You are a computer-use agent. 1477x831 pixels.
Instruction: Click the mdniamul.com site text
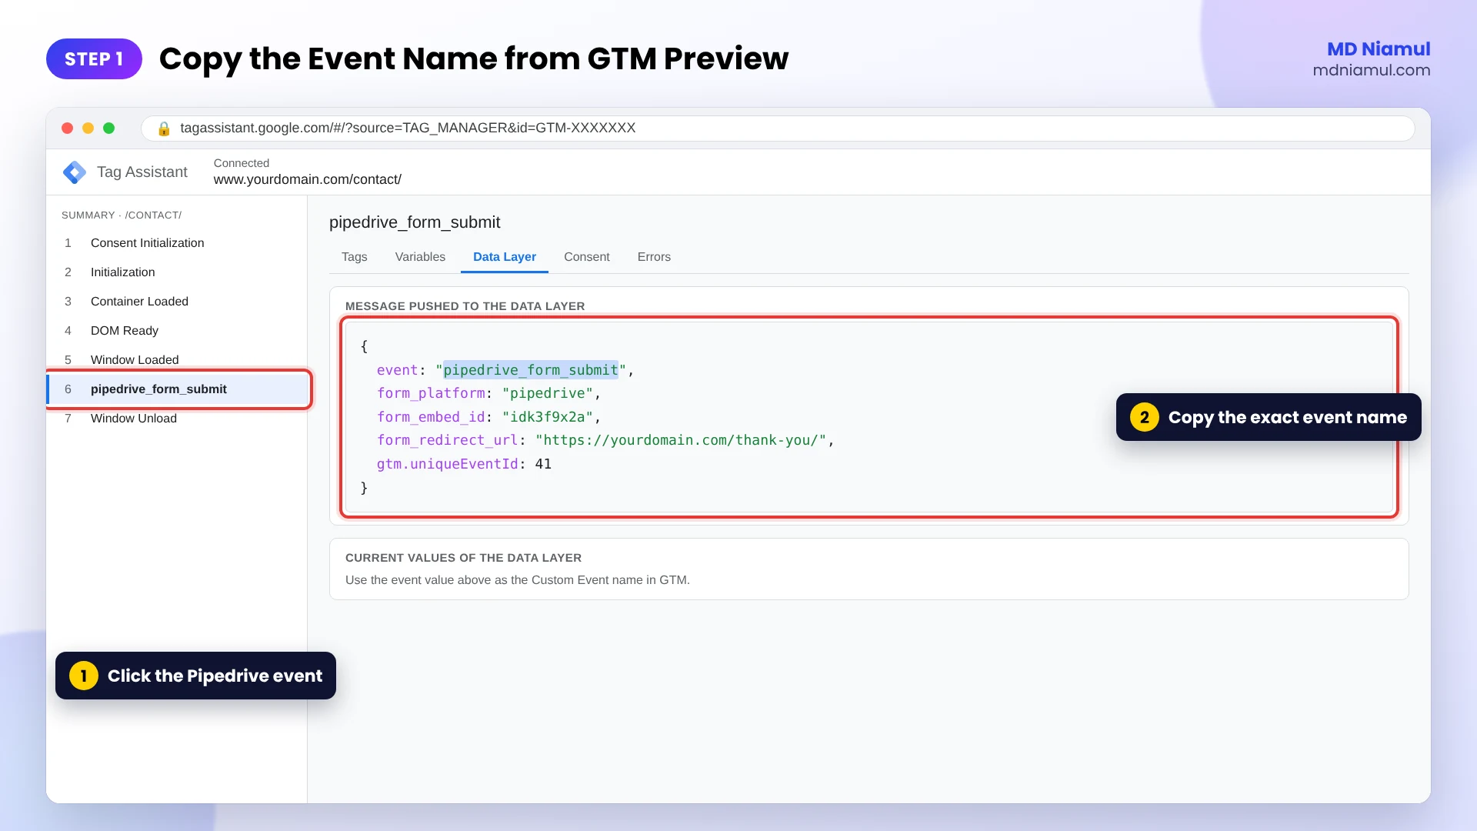(x=1372, y=70)
